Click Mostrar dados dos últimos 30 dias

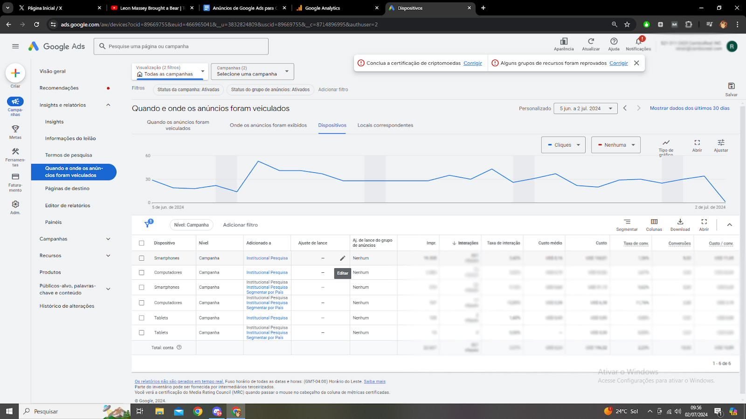click(690, 108)
